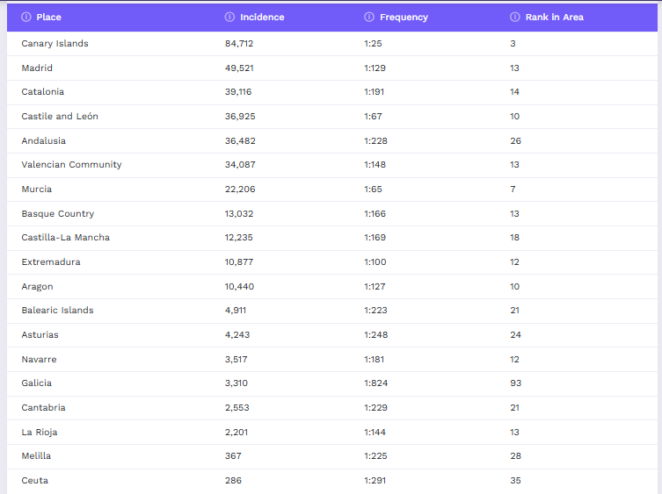Sort by Rank in Area header
Image resolution: width=662 pixels, height=494 pixels.
(x=555, y=18)
